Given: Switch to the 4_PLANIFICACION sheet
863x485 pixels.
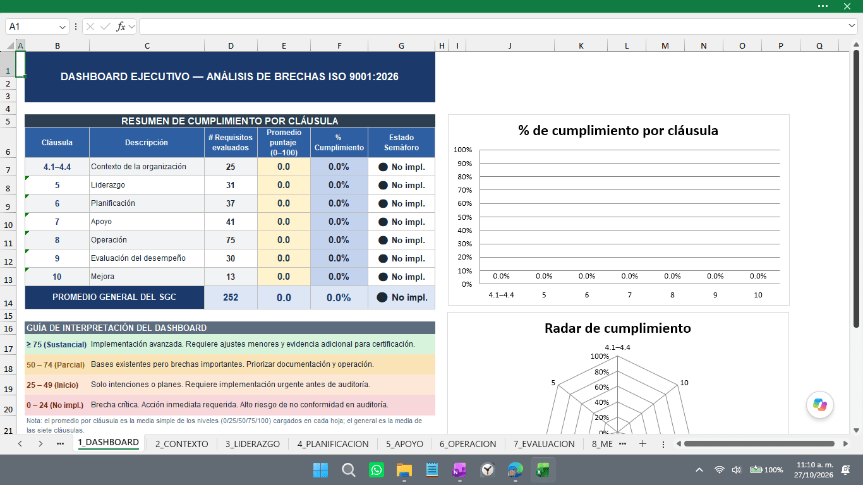Looking at the screenshot, I should coord(333,444).
